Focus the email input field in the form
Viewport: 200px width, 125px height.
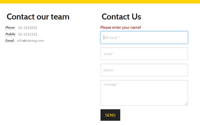(144, 54)
